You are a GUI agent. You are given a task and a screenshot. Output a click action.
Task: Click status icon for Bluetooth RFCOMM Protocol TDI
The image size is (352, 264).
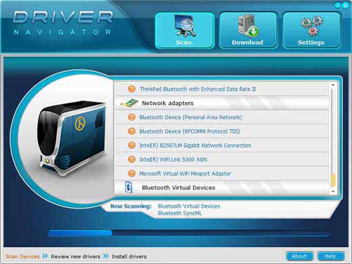pos(132,131)
